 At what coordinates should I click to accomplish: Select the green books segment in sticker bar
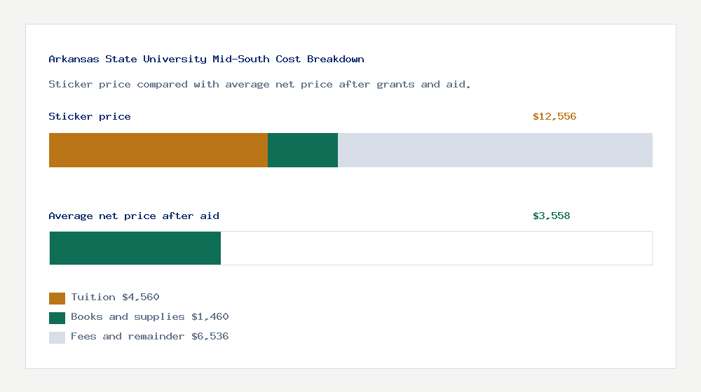(x=303, y=150)
